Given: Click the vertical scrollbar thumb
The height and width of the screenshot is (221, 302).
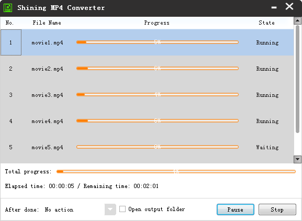Looking at the screenshot, I should 297,79.
